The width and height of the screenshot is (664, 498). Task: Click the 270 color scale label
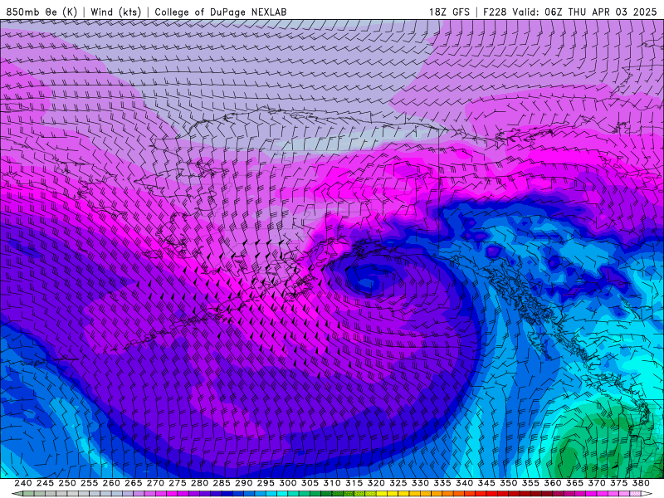tap(155, 483)
